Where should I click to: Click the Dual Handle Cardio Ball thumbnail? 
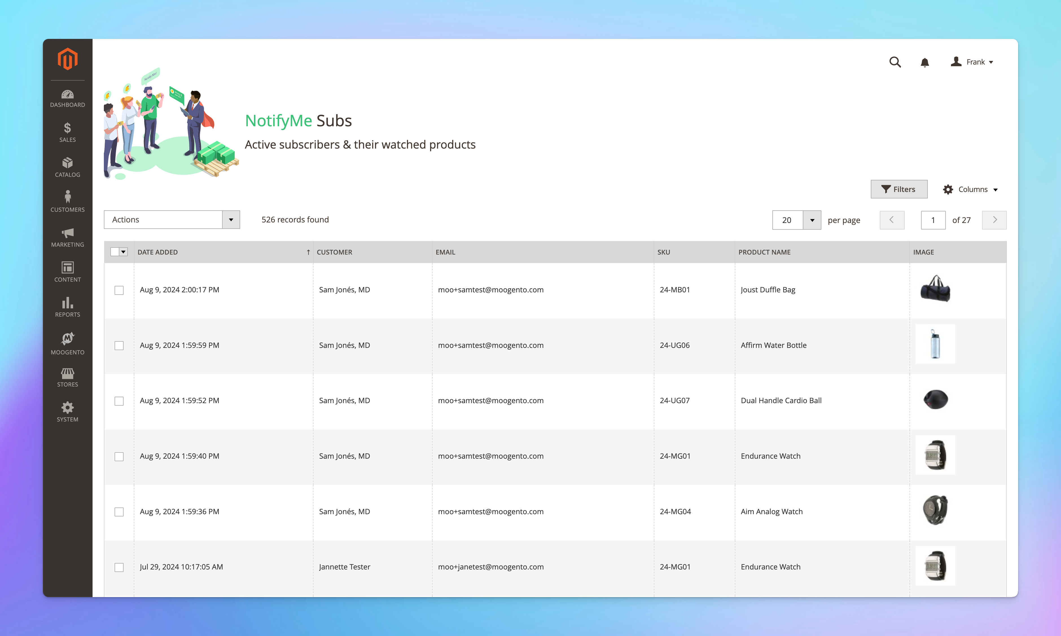935,399
